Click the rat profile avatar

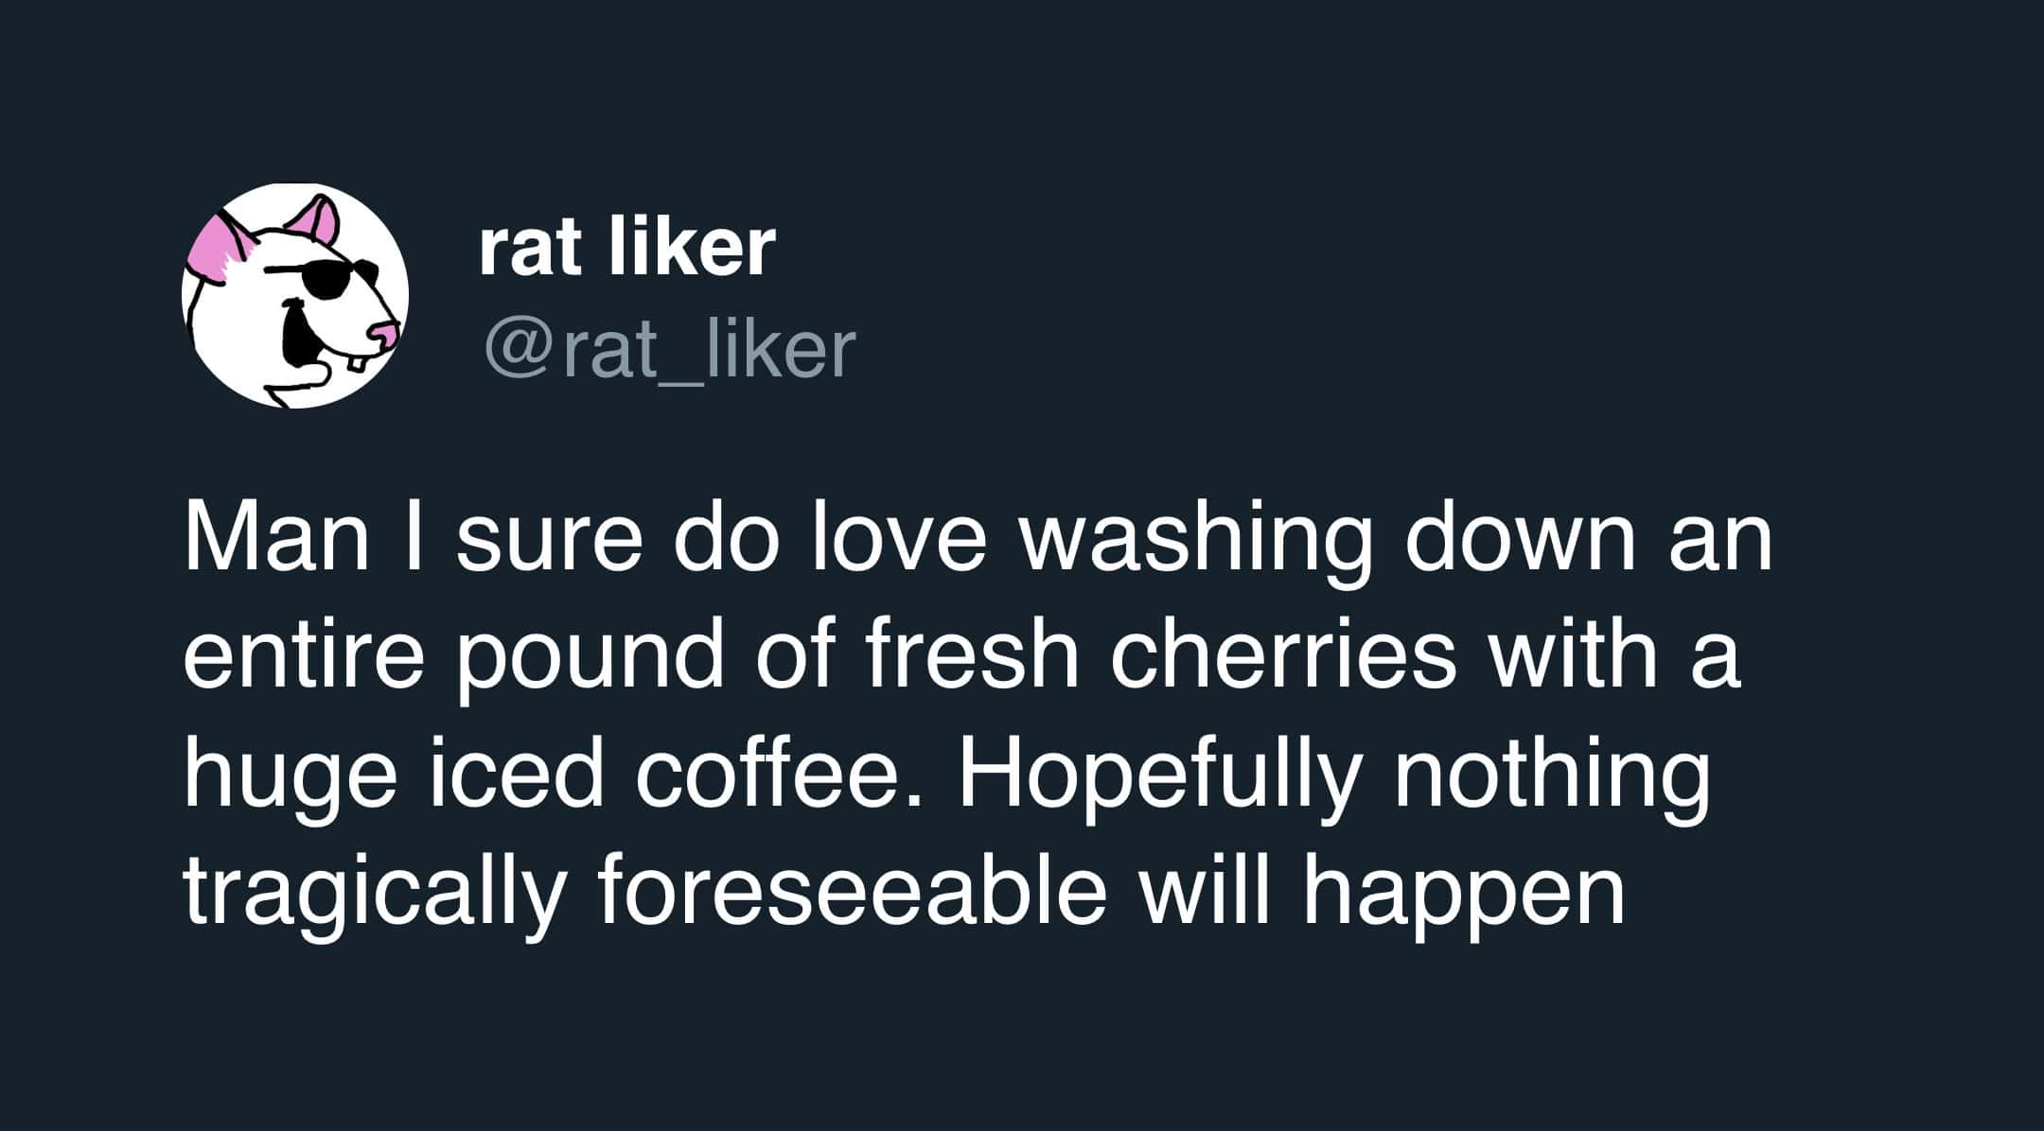(294, 296)
